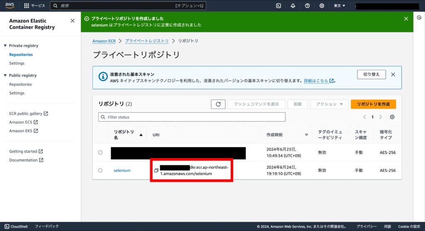Dismiss the green success banner
This screenshot has height=231, width=425.
tap(406, 19)
